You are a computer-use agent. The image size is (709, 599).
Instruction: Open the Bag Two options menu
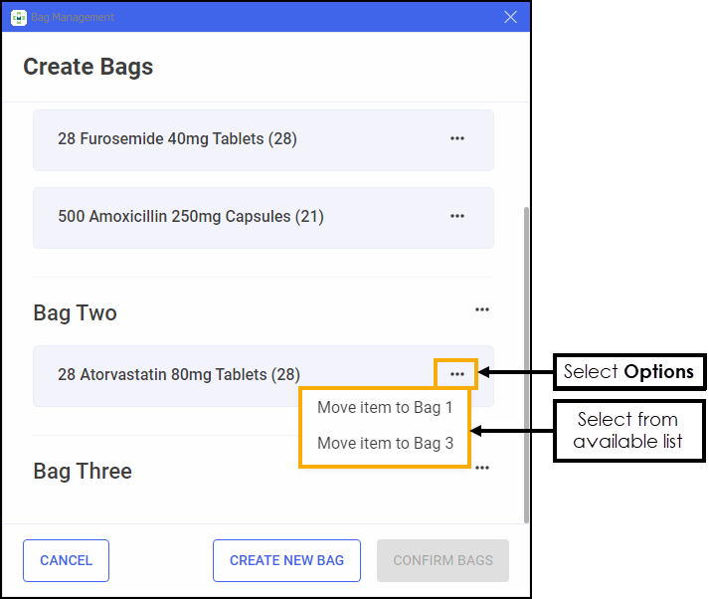(482, 310)
